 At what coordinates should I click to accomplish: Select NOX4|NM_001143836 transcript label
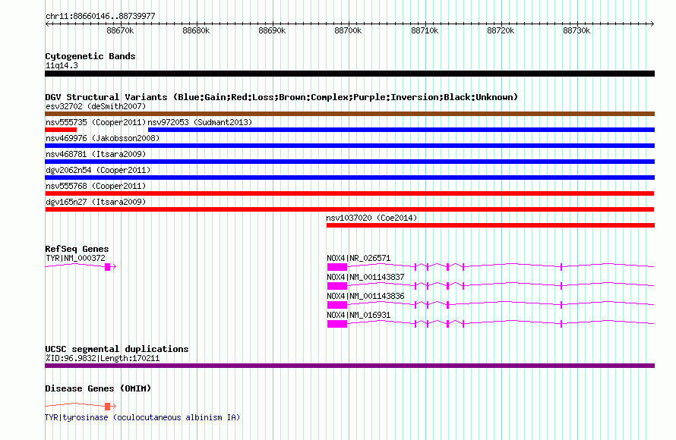(x=365, y=296)
